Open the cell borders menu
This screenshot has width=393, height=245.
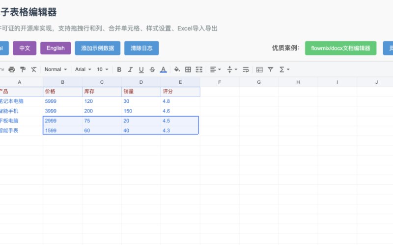[188, 70]
